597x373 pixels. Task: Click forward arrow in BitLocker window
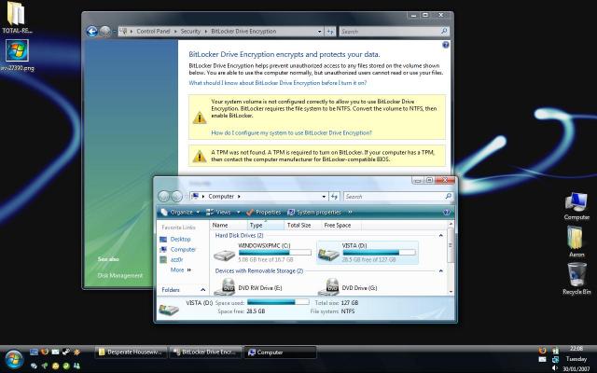pyautogui.click(x=105, y=31)
